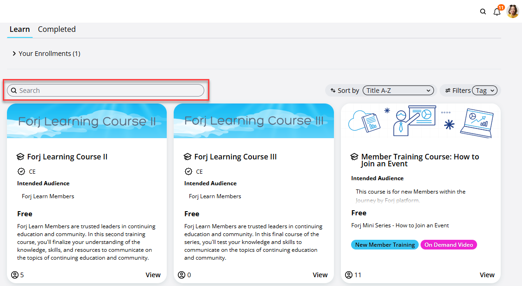Click "Forj Mini Series - How to Join an Event" text

(x=400, y=225)
